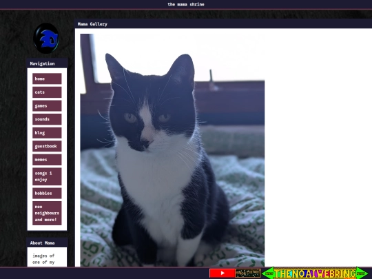Go to next webring site via right green arrow
This screenshot has width=372, height=279.
[x=362, y=273]
